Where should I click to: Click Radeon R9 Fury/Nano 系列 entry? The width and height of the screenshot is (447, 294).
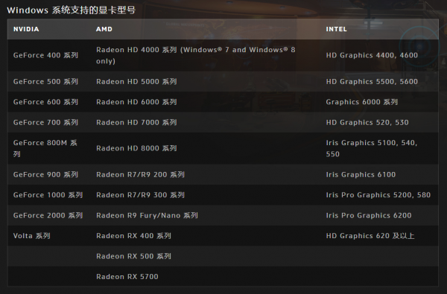(x=147, y=215)
